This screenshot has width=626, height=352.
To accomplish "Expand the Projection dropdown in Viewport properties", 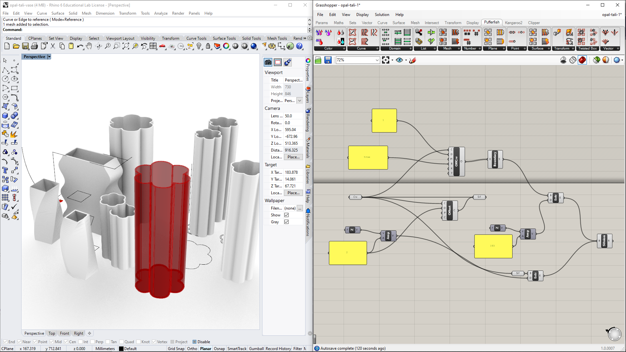I will tap(299, 101).
